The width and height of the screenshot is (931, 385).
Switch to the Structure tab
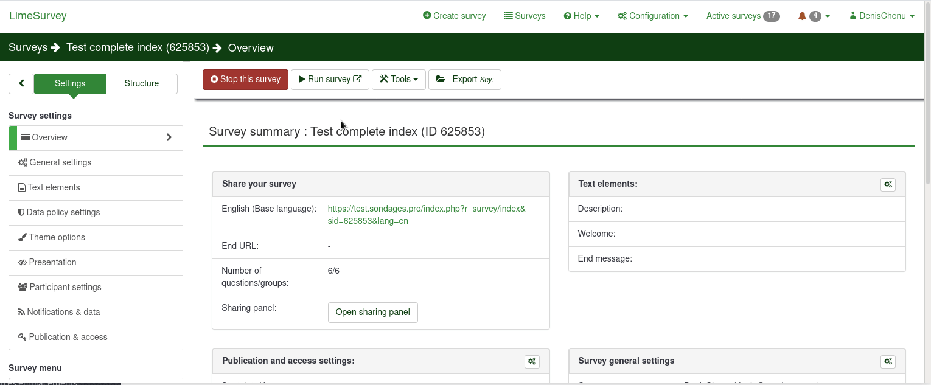point(141,84)
